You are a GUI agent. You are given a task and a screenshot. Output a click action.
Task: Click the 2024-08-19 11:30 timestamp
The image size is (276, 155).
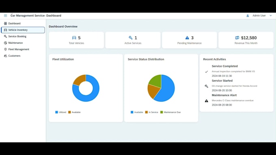pos(222,76)
